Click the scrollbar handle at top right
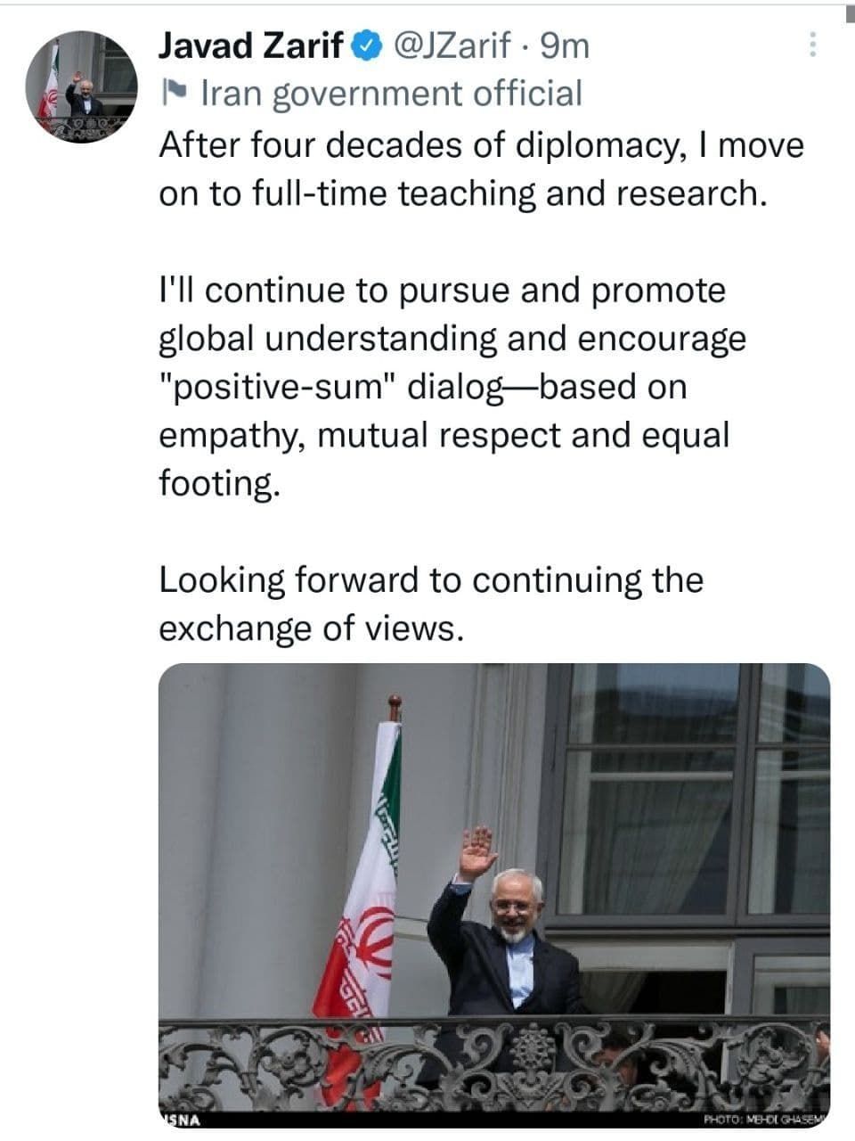This screenshot has width=855, height=1141. 848,12
